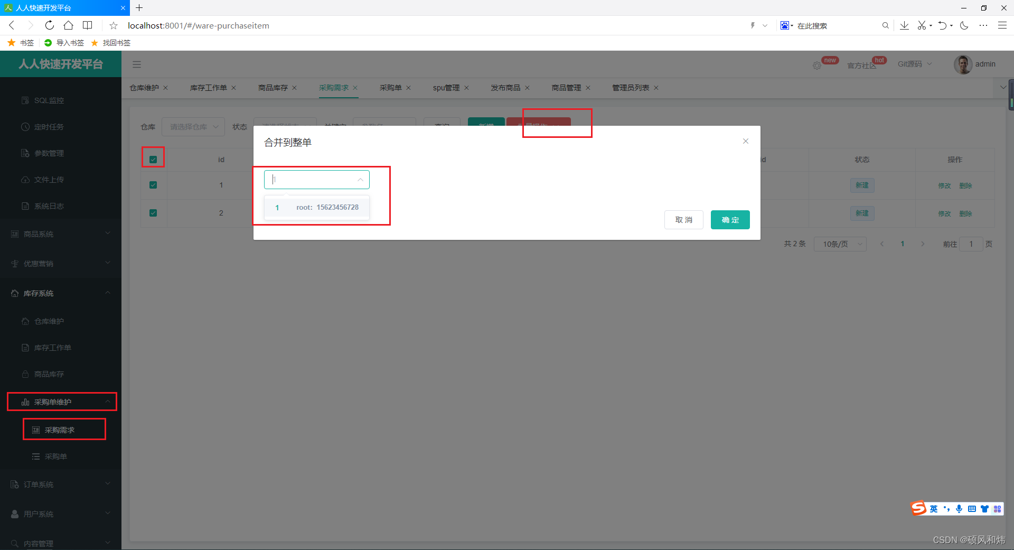Click the 前往 page number input
This screenshot has height=550, width=1014.
coord(971,244)
